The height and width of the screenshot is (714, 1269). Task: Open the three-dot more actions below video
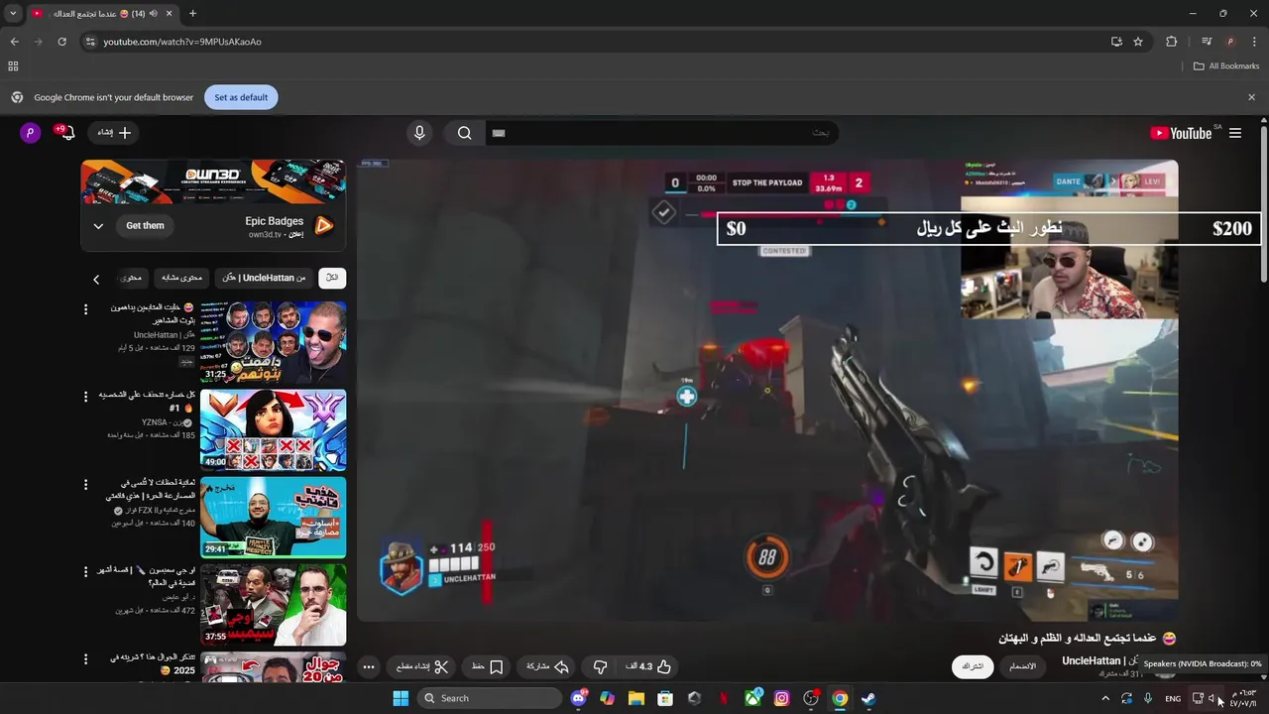point(369,666)
